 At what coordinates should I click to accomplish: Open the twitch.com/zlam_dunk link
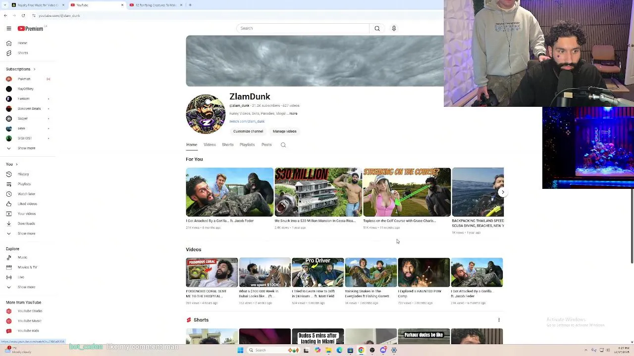coord(247,122)
